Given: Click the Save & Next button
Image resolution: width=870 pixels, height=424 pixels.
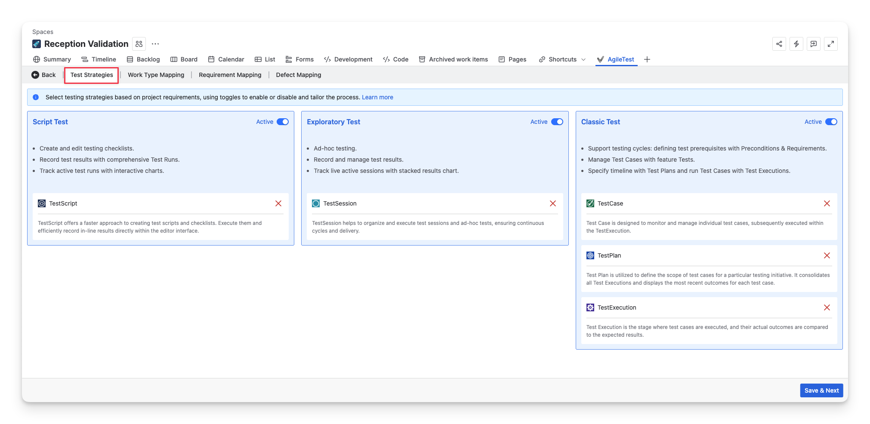Looking at the screenshot, I should 821,390.
